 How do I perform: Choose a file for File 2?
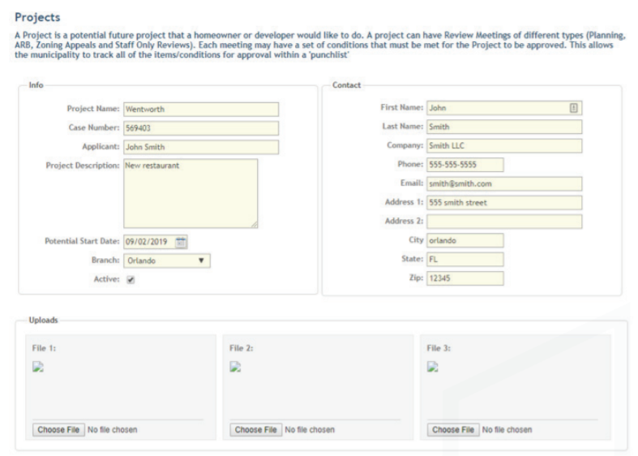(256, 429)
